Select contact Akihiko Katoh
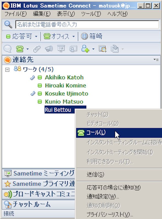162x219 pixels. [64, 77]
